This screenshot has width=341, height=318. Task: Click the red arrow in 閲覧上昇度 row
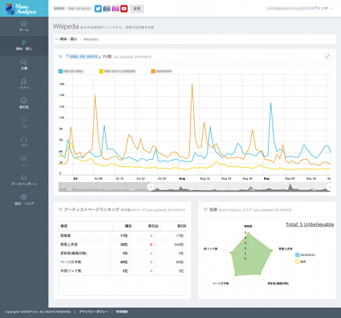click(151, 244)
